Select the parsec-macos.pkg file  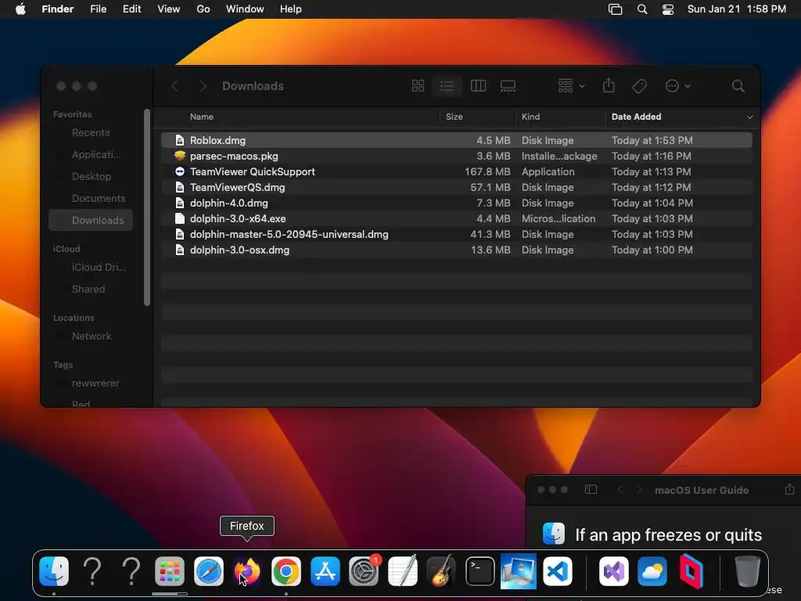[x=456, y=156]
